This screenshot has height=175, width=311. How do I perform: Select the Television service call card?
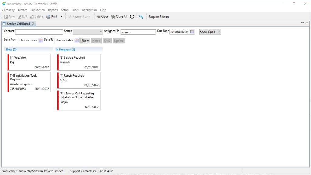29,62
